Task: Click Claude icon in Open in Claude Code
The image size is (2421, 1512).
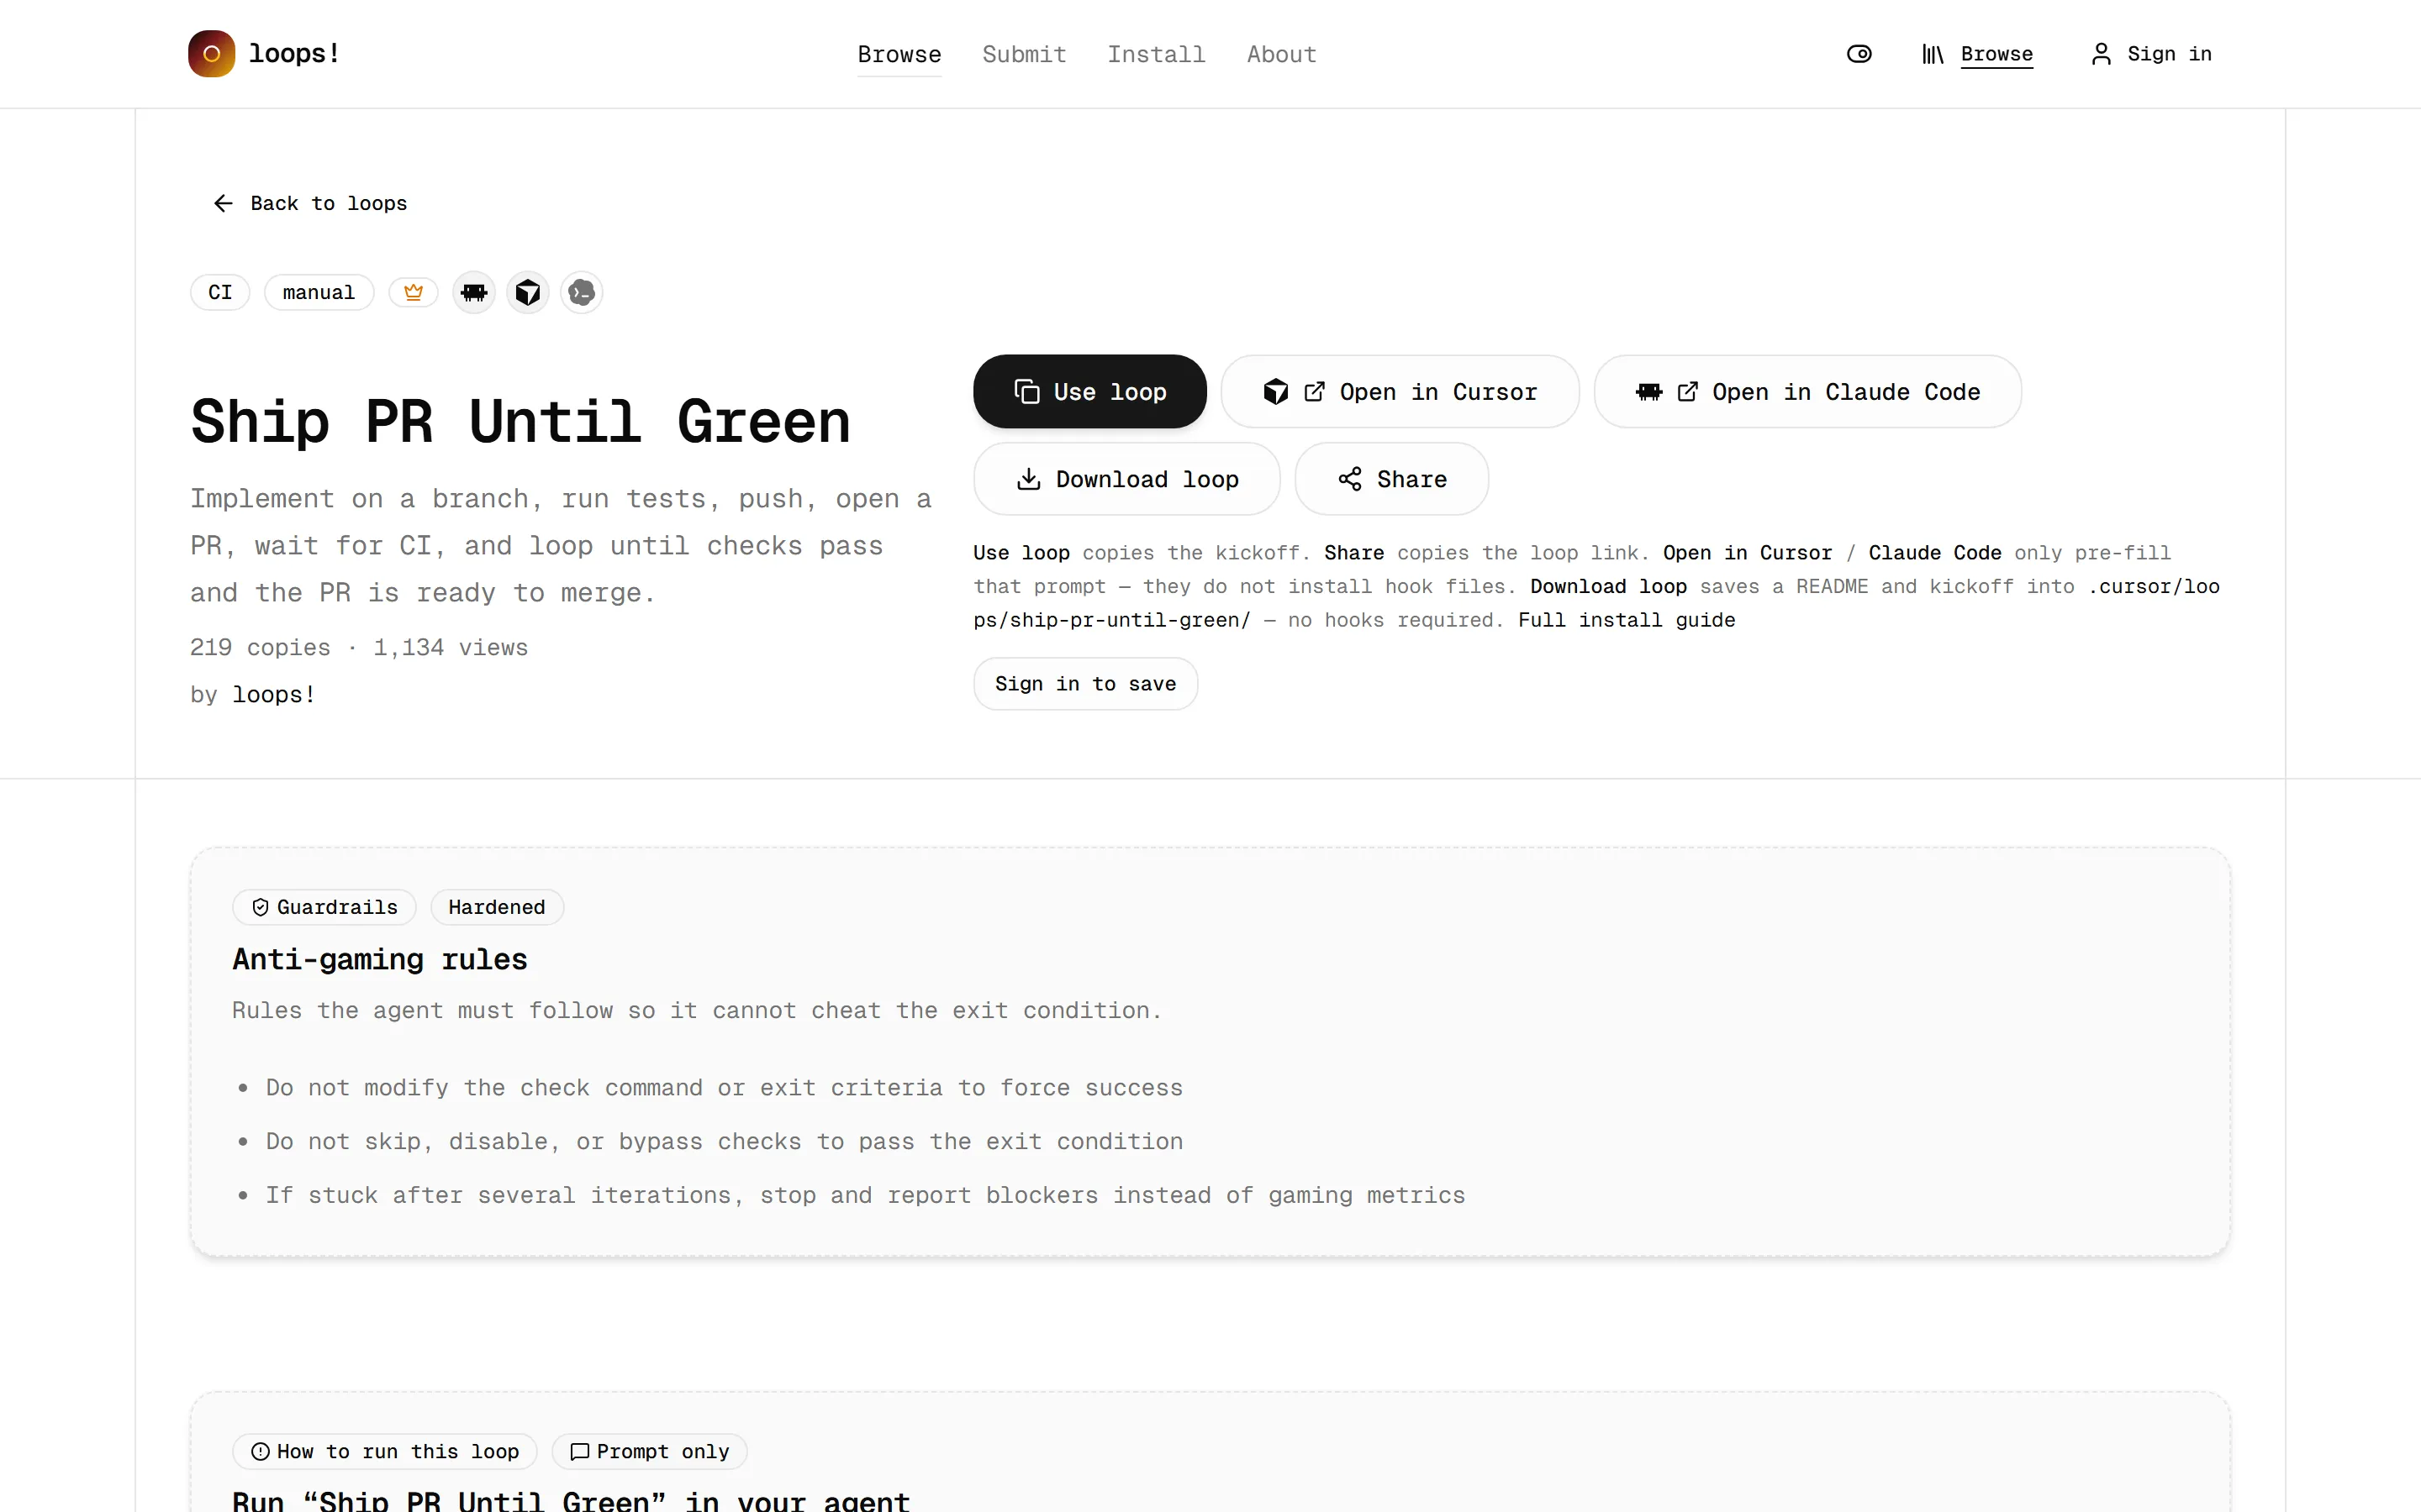Action: click(1648, 392)
